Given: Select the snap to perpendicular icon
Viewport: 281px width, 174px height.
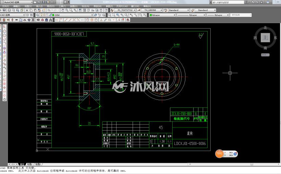Looking at the screenshot, I should click(101, 20).
